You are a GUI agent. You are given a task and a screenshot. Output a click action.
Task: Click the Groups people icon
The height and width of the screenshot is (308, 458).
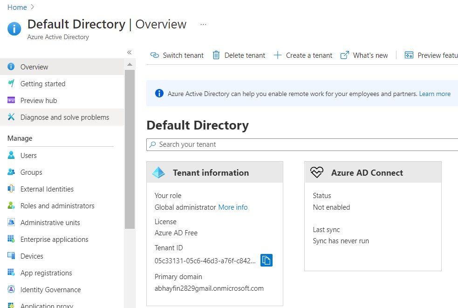point(11,172)
